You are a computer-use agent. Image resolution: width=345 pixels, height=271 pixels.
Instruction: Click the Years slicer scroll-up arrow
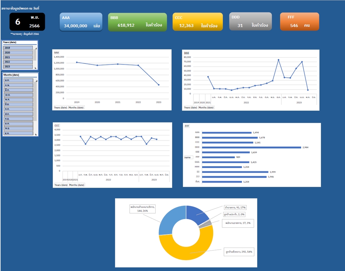(36, 48)
